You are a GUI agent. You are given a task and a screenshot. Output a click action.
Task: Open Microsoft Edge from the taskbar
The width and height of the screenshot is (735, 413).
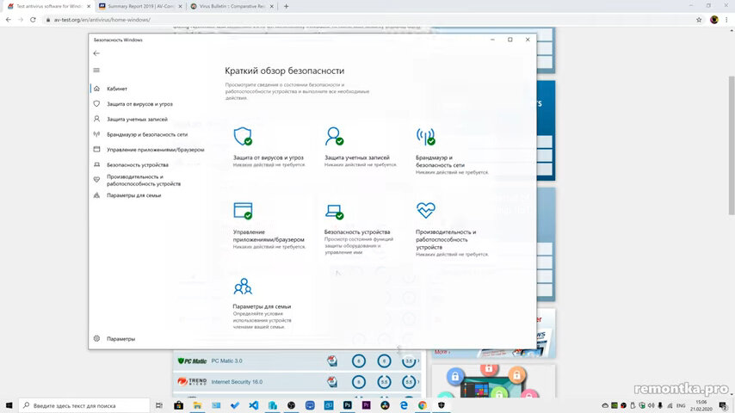[404, 405]
